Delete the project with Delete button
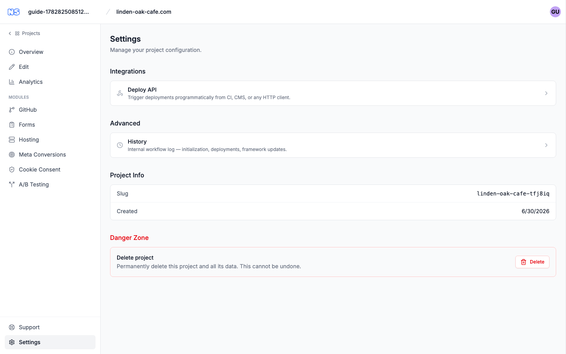This screenshot has width=566, height=354. pyautogui.click(x=532, y=262)
